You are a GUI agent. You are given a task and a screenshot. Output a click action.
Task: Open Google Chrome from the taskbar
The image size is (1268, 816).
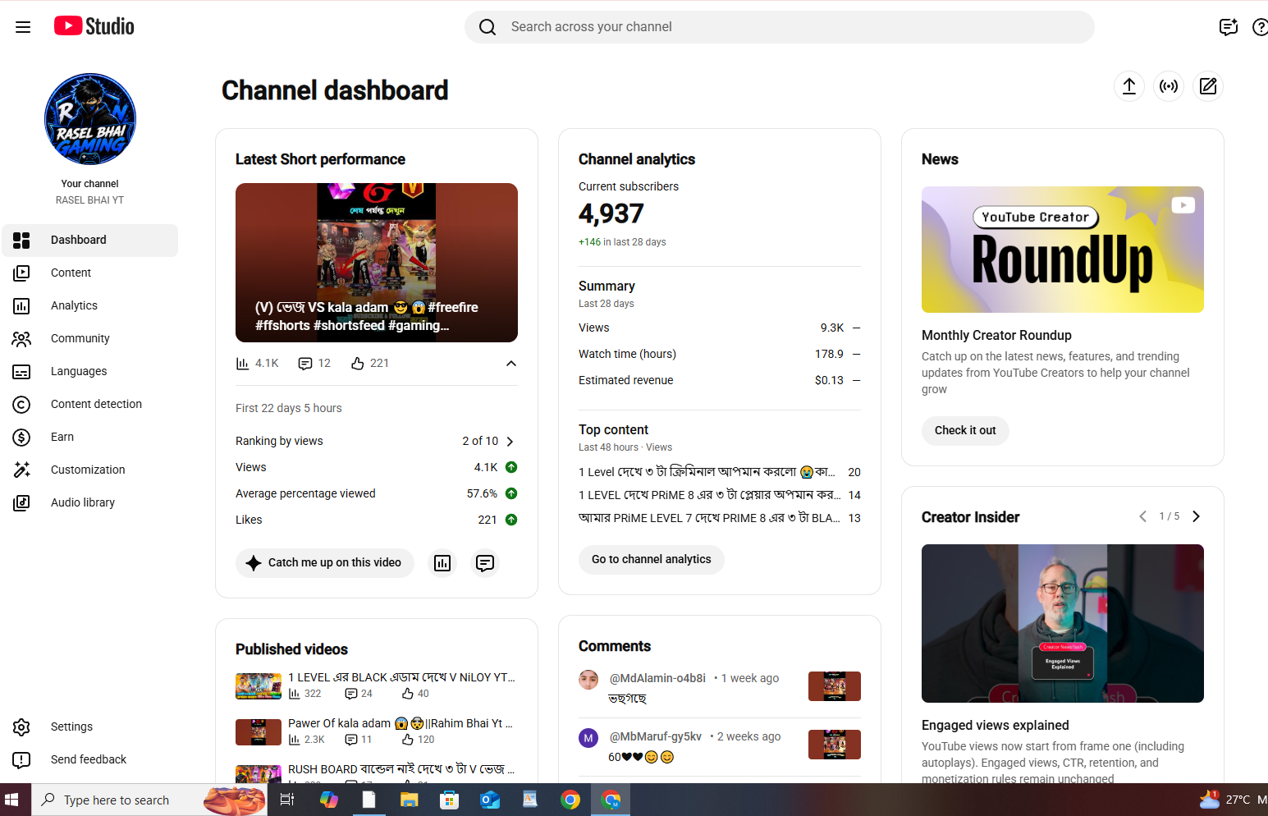point(570,800)
